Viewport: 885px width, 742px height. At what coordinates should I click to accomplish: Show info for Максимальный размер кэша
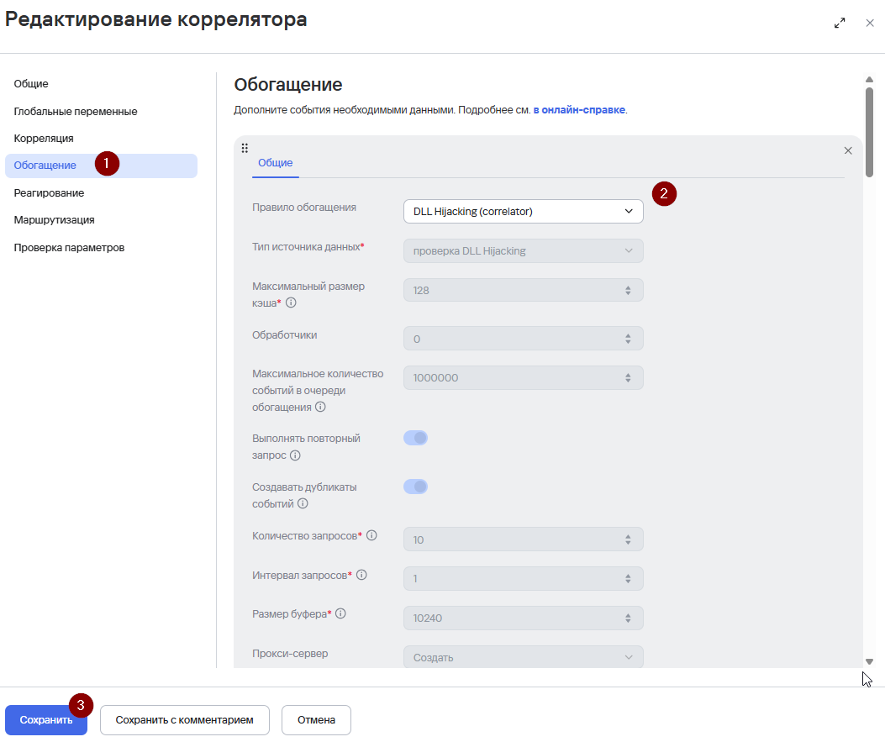[291, 303]
